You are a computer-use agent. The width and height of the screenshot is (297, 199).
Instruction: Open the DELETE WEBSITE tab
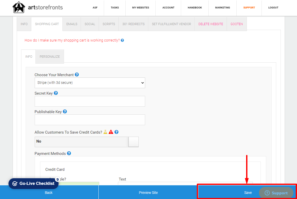pos(211,24)
